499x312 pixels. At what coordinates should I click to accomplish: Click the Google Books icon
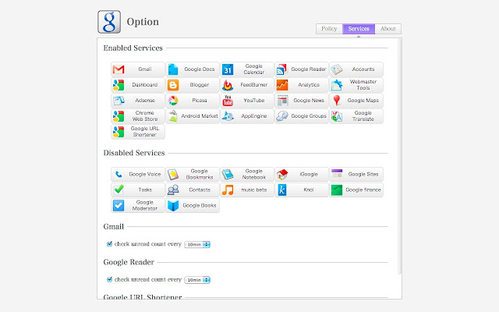click(x=173, y=206)
